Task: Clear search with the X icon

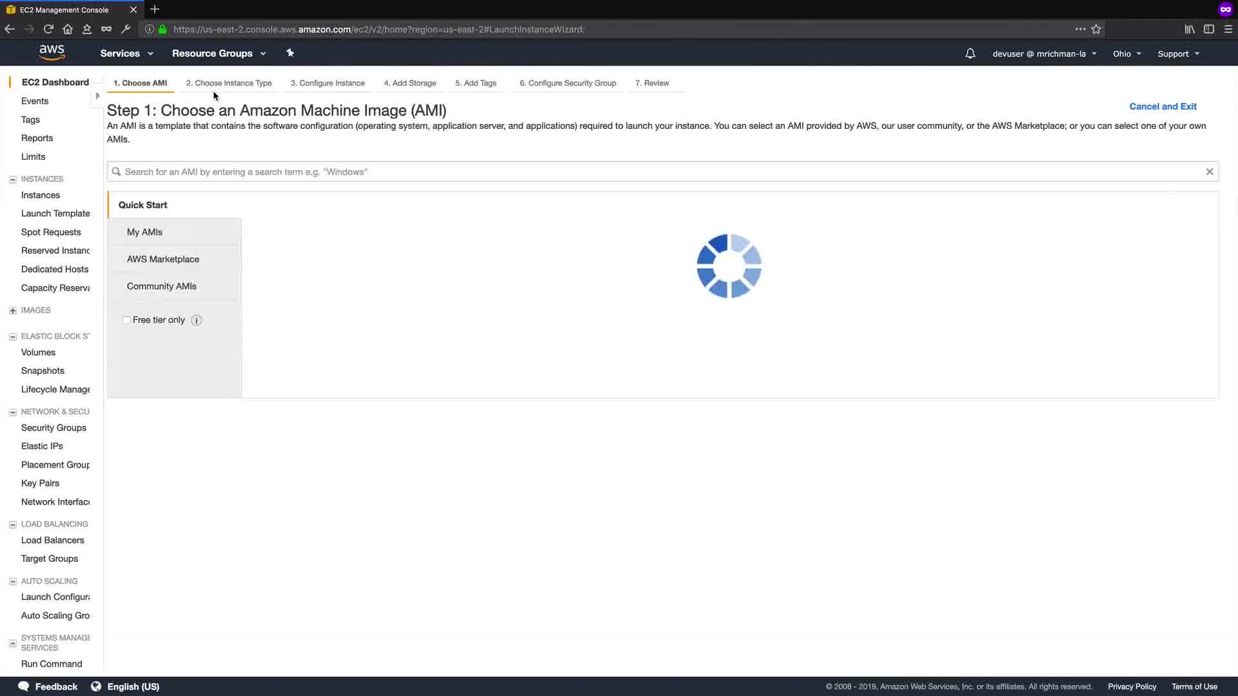Action: (x=1210, y=171)
